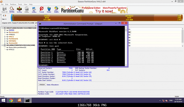Click the Command Prompt window system icon
This screenshot has width=184, height=107.
pos(40,24)
